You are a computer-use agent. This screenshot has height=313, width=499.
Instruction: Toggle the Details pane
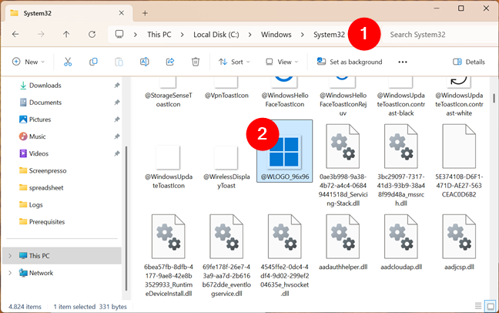pos(468,62)
